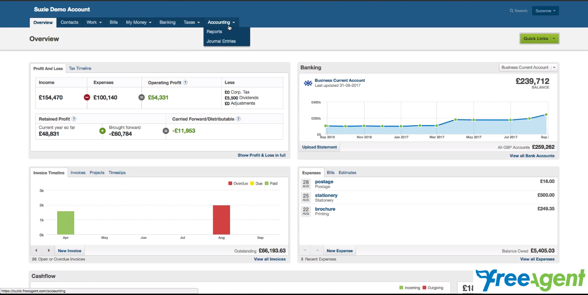Click the New Expense button
Image resolution: width=588 pixels, height=295 pixels.
340,250
